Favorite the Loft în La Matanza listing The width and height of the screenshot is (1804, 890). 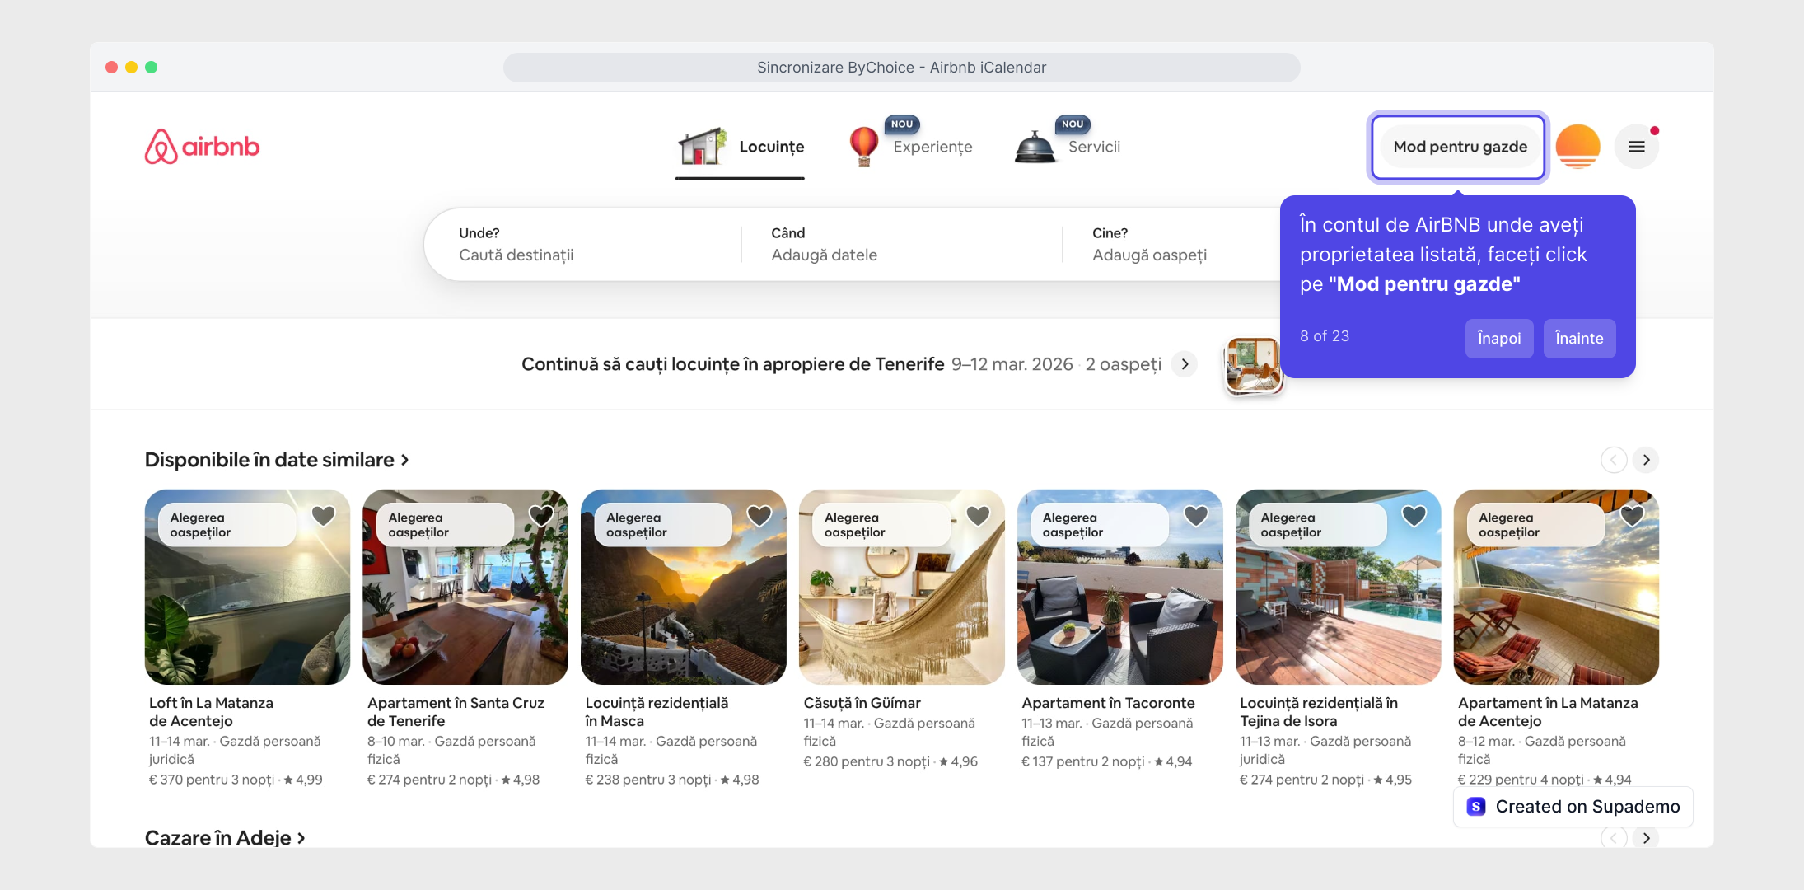[323, 516]
